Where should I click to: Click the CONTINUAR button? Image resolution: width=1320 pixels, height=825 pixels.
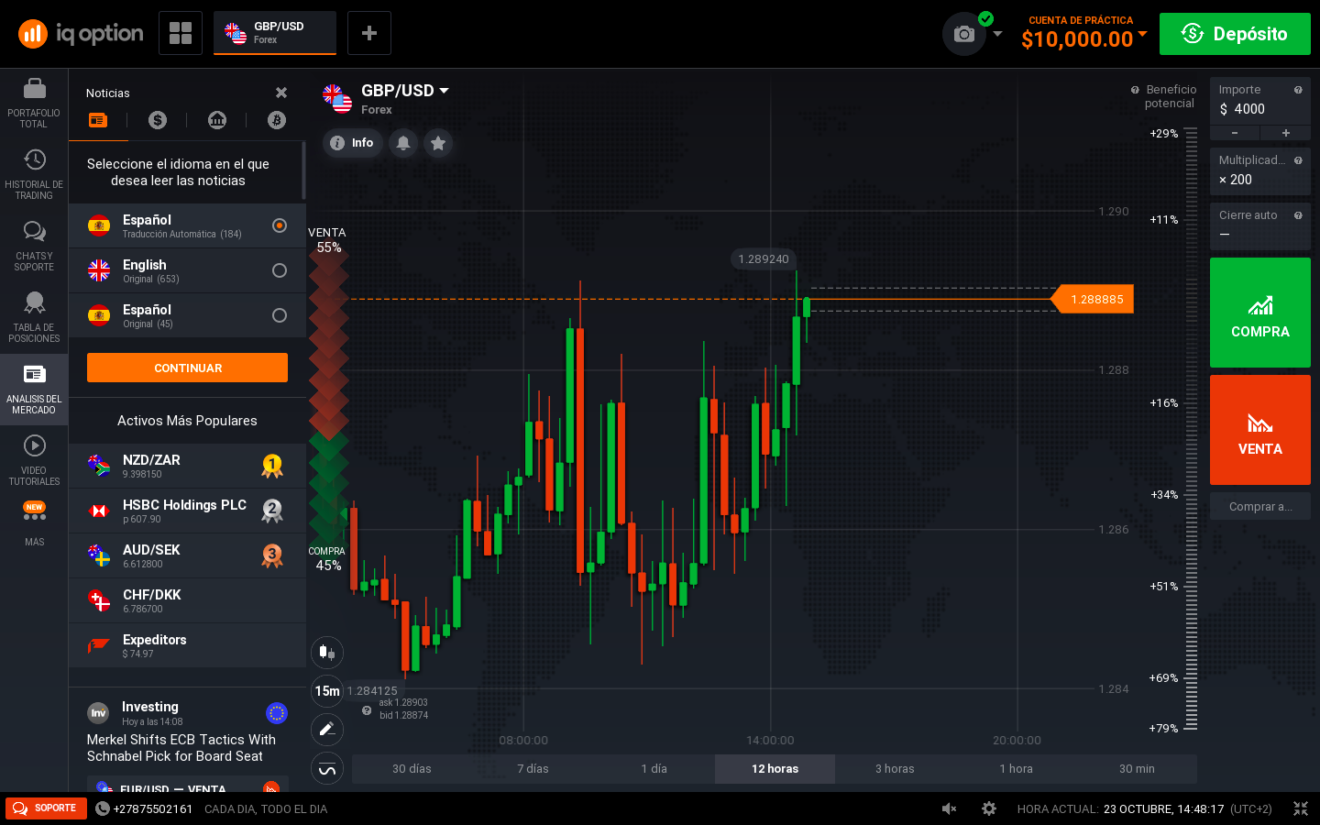coord(187,368)
